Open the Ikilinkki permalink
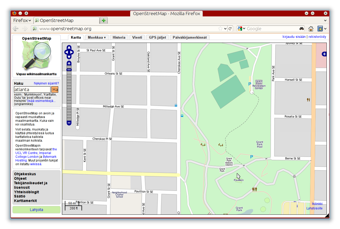 317,204
